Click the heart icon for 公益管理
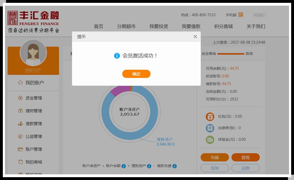 click(x=20, y=136)
